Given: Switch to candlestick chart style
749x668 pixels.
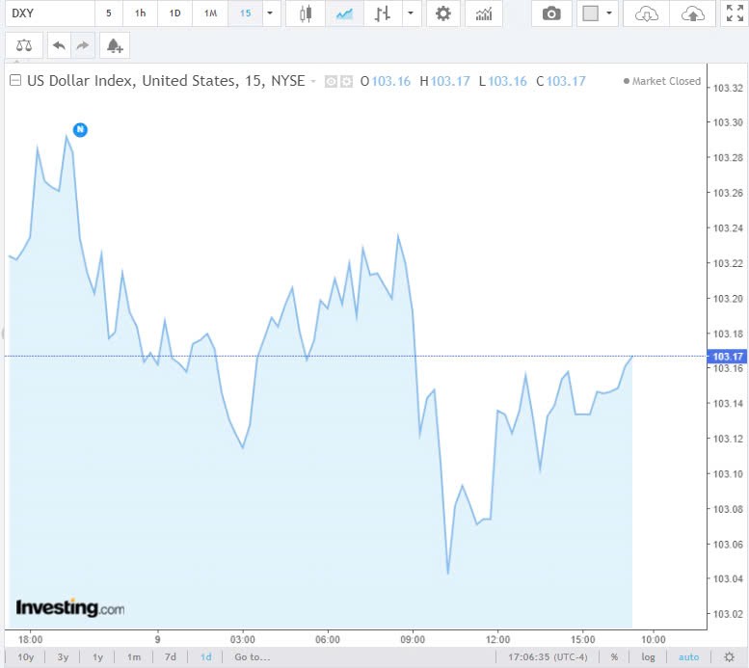Looking at the screenshot, I should coord(306,13).
